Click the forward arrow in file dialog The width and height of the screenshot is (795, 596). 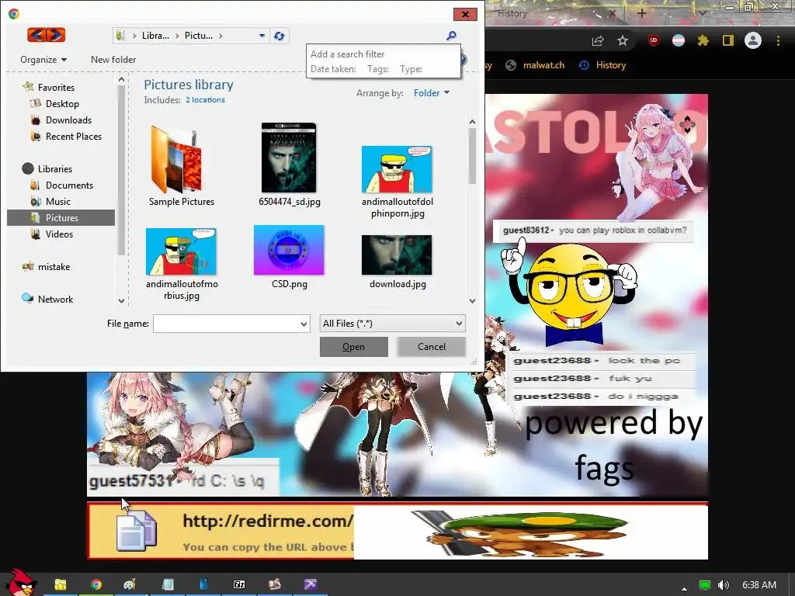pyautogui.click(x=56, y=35)
